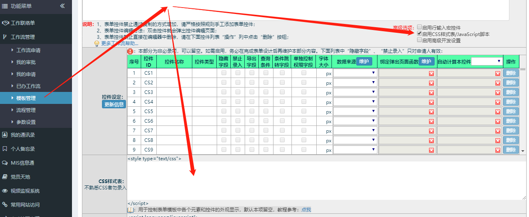Open the 数据来源 dropdown for row CS6

(x=355, y=121)
